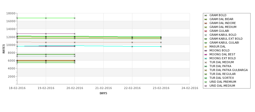Viewport: 255px width, 112px height.
Task: Click the MOONG DAL BEST magenta legend marker
Action: (206, 55)
